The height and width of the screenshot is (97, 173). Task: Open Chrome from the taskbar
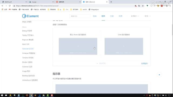[x=31, y=95]
